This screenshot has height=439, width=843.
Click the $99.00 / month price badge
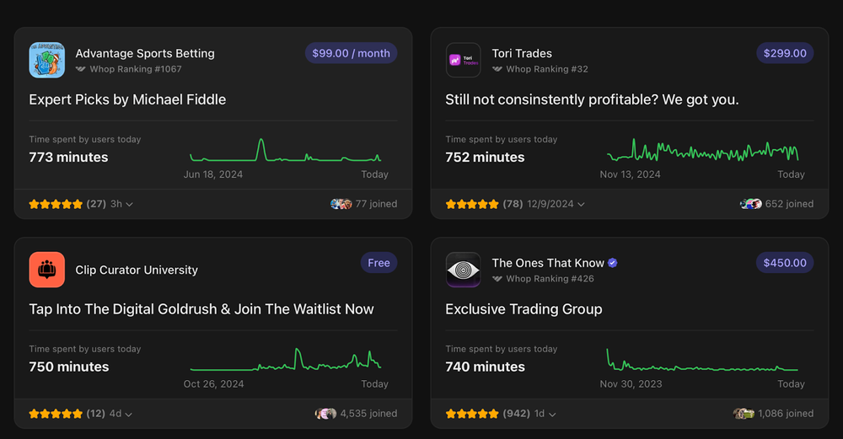coord(351,53)
